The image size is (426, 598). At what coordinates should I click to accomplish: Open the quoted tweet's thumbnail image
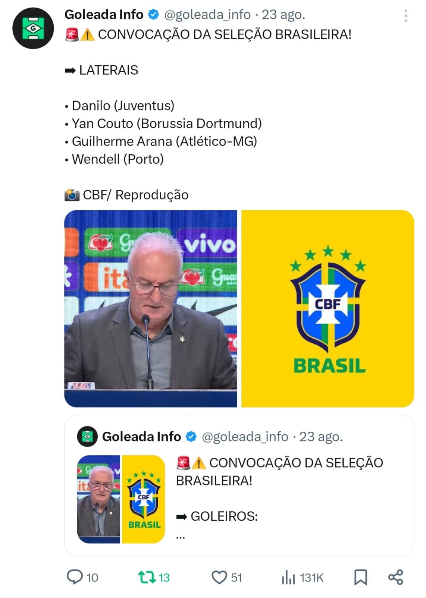(x=121, y=499)
